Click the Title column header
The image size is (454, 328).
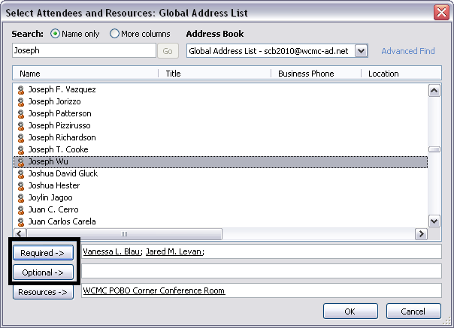[x=214, y=74]
